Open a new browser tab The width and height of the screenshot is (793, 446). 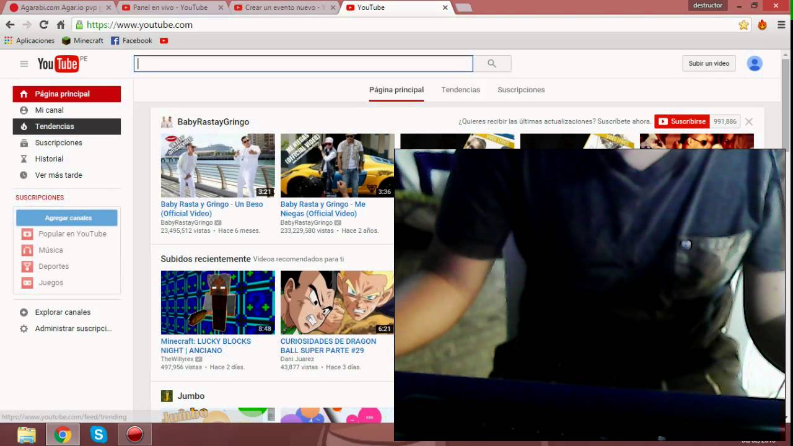click(463, 7)
